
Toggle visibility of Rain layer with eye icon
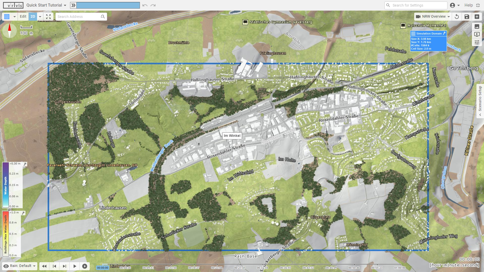[6, 266]
